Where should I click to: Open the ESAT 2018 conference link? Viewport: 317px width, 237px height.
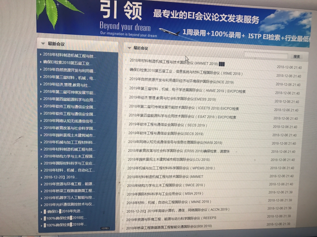(182, 116)
